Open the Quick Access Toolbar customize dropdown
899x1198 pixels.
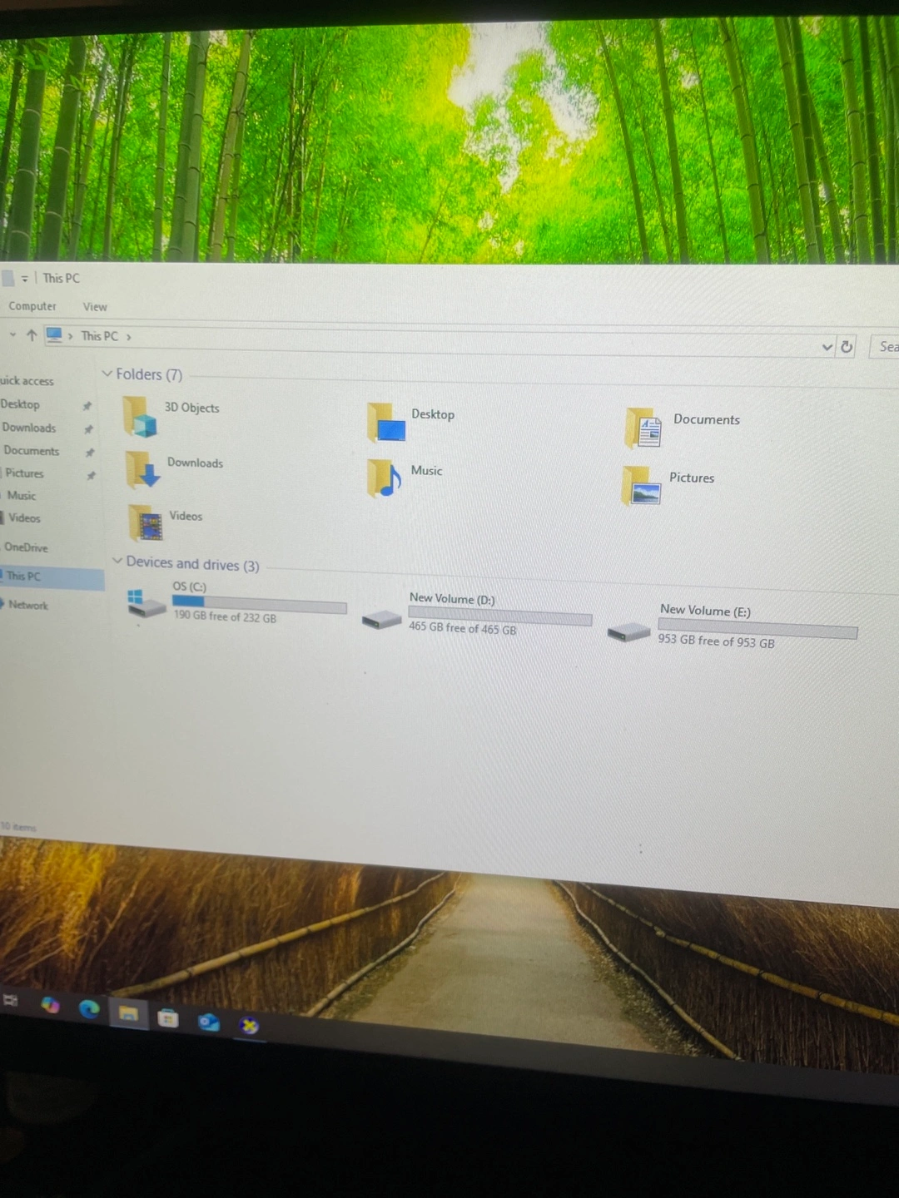coord(24,279)
